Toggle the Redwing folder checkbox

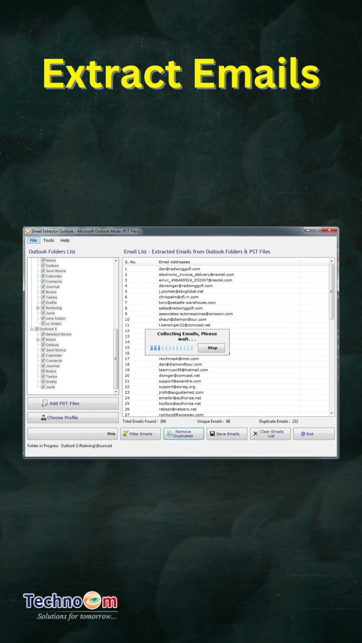click(x=43, y=308)
